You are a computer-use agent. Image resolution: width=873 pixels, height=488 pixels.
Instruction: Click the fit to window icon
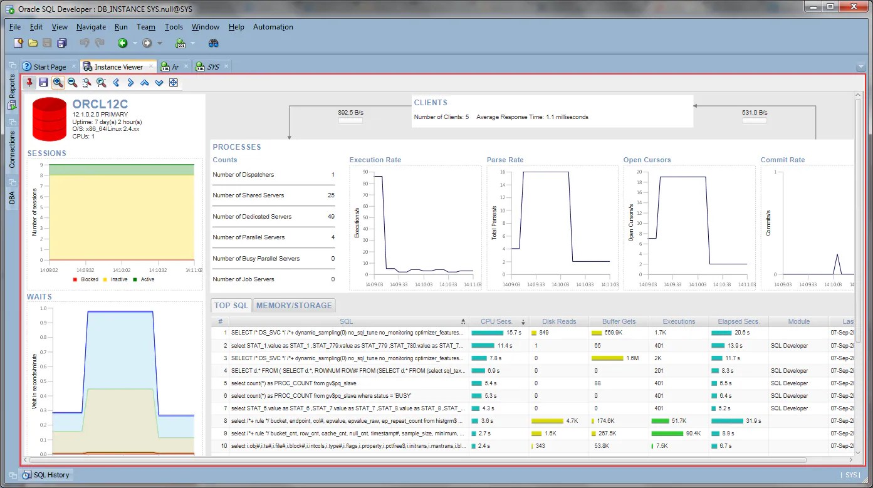click(174, 83)
